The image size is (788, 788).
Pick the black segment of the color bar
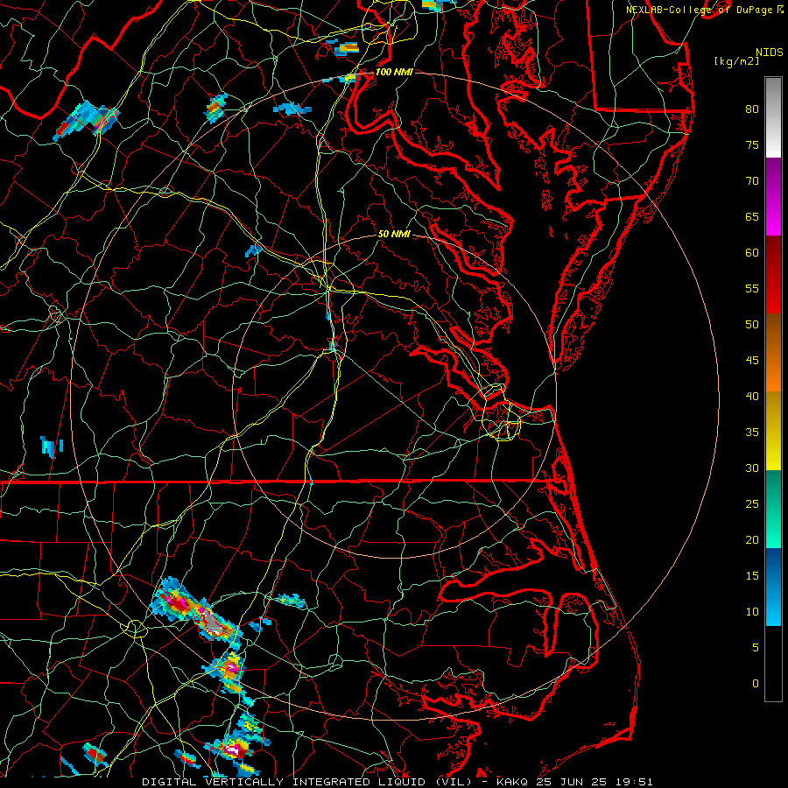773,664
